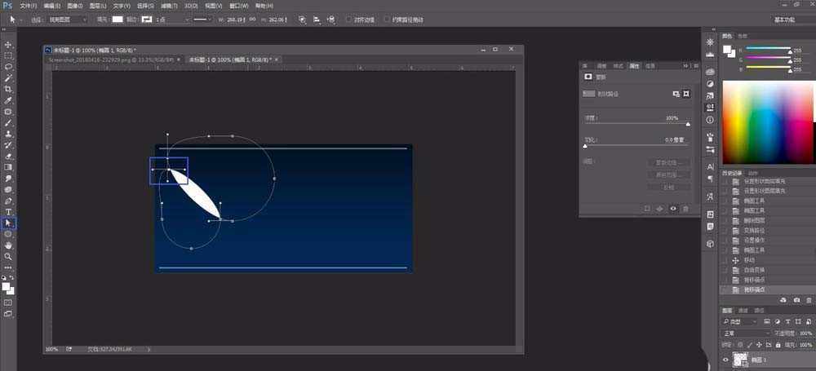Select the Horizontal Type tool
The width and height of the screenshot is (816, 371).
pos(8,211)
